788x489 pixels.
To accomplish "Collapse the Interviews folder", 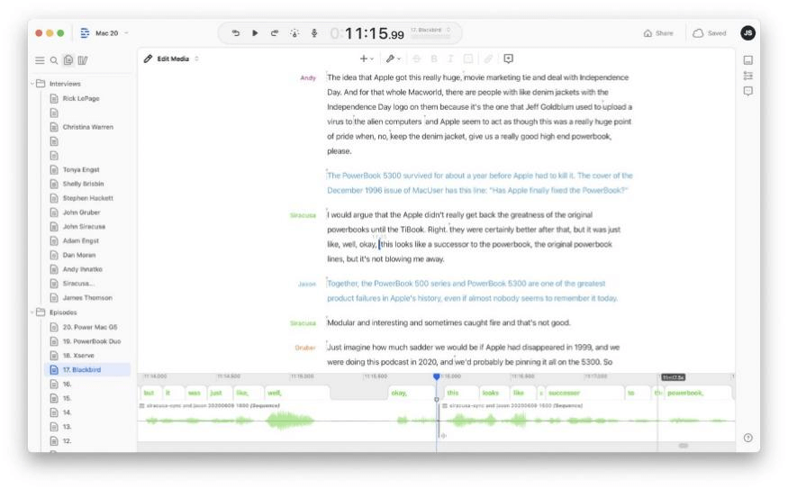I will point(32,84).
